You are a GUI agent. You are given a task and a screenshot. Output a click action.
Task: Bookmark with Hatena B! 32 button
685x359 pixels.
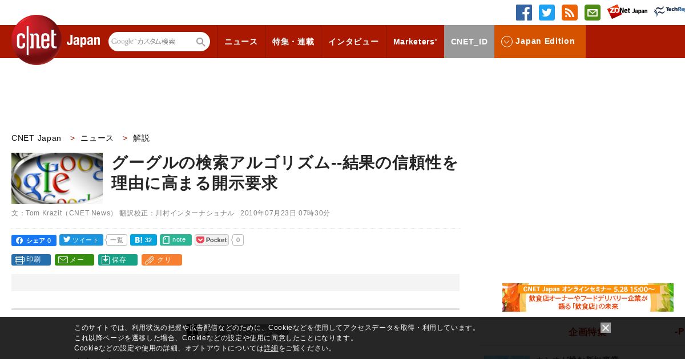tap(143, 240)
